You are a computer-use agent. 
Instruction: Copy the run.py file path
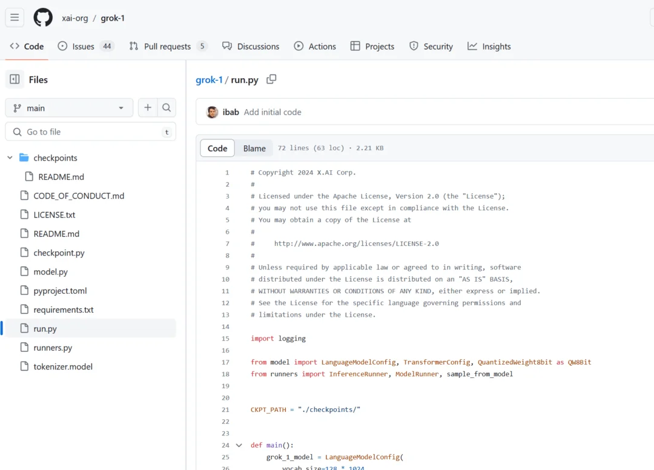[271, 79]
